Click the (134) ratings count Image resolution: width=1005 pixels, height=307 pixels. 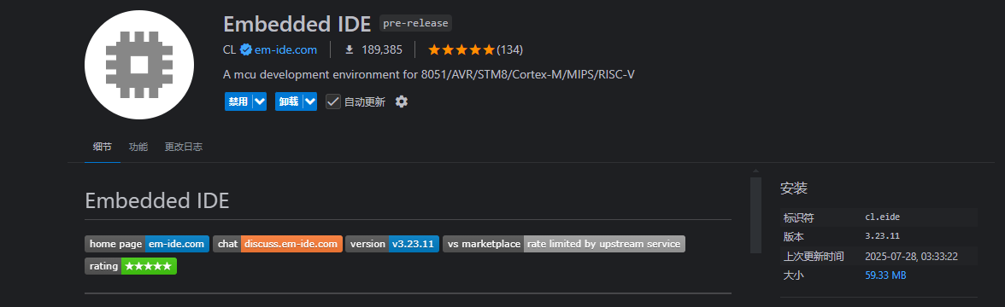[x=510, y=49]
